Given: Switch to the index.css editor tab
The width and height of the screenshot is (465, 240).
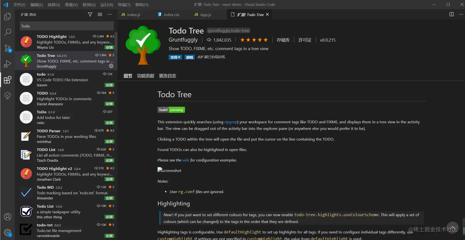Looking at the screenshot, I should pyautogui.click(x=172, y=14).
